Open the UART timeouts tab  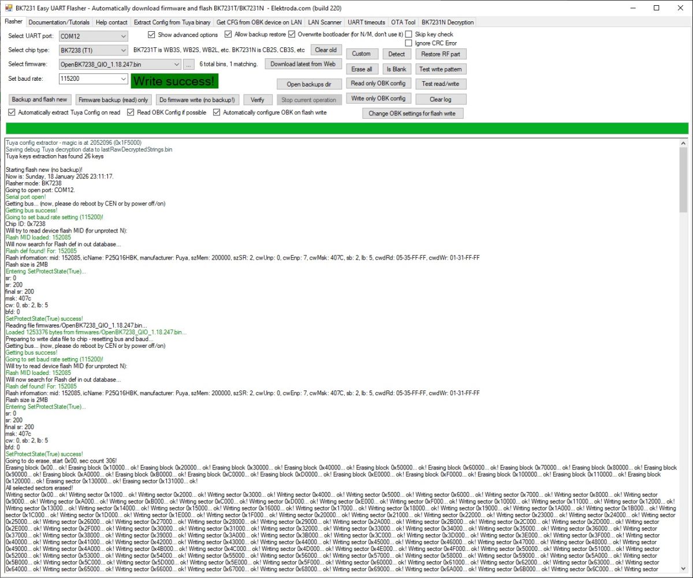pyautogui.click(x=366, y=22)
